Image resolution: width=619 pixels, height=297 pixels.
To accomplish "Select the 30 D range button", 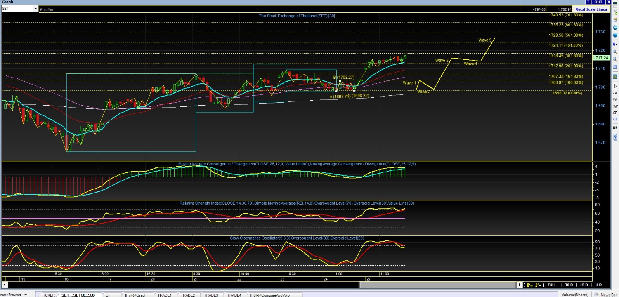I will [x=569, y=285].
